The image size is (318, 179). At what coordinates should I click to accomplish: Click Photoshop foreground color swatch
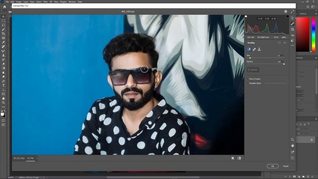[x=2, y=114]
